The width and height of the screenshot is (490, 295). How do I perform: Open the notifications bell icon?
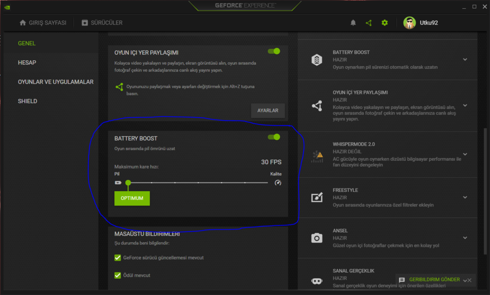(x=353, y=23)
